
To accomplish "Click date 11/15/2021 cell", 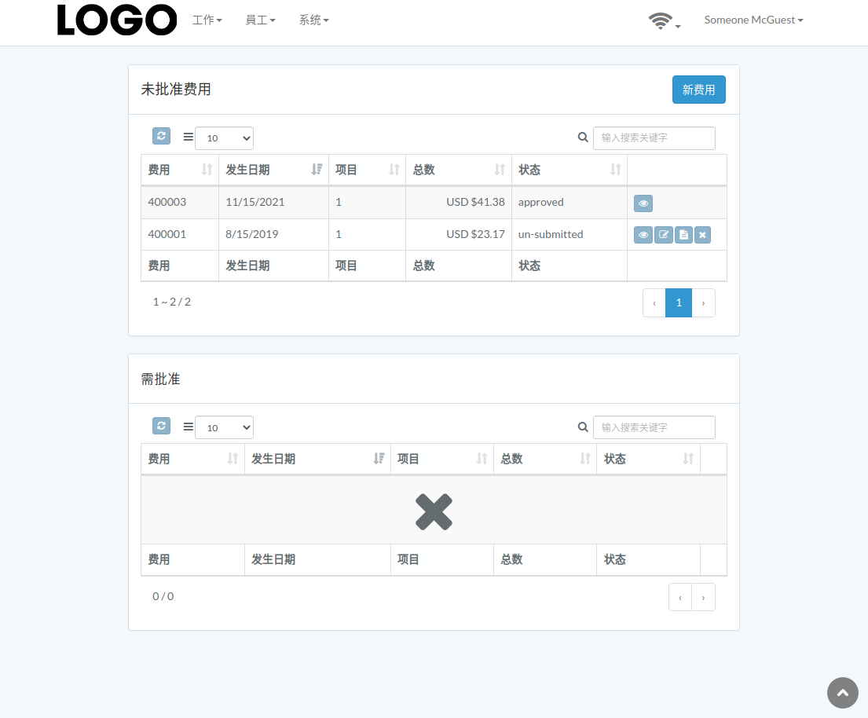I will pyautogui.click(x=273, y=203).
